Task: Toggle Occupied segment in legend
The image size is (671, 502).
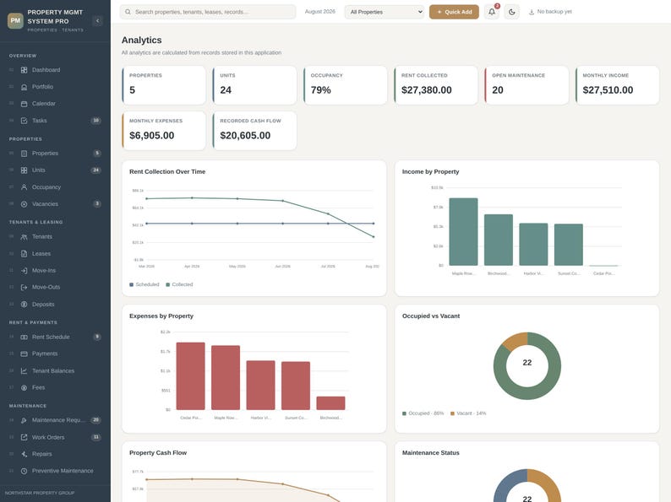Action: click(423, 413)
